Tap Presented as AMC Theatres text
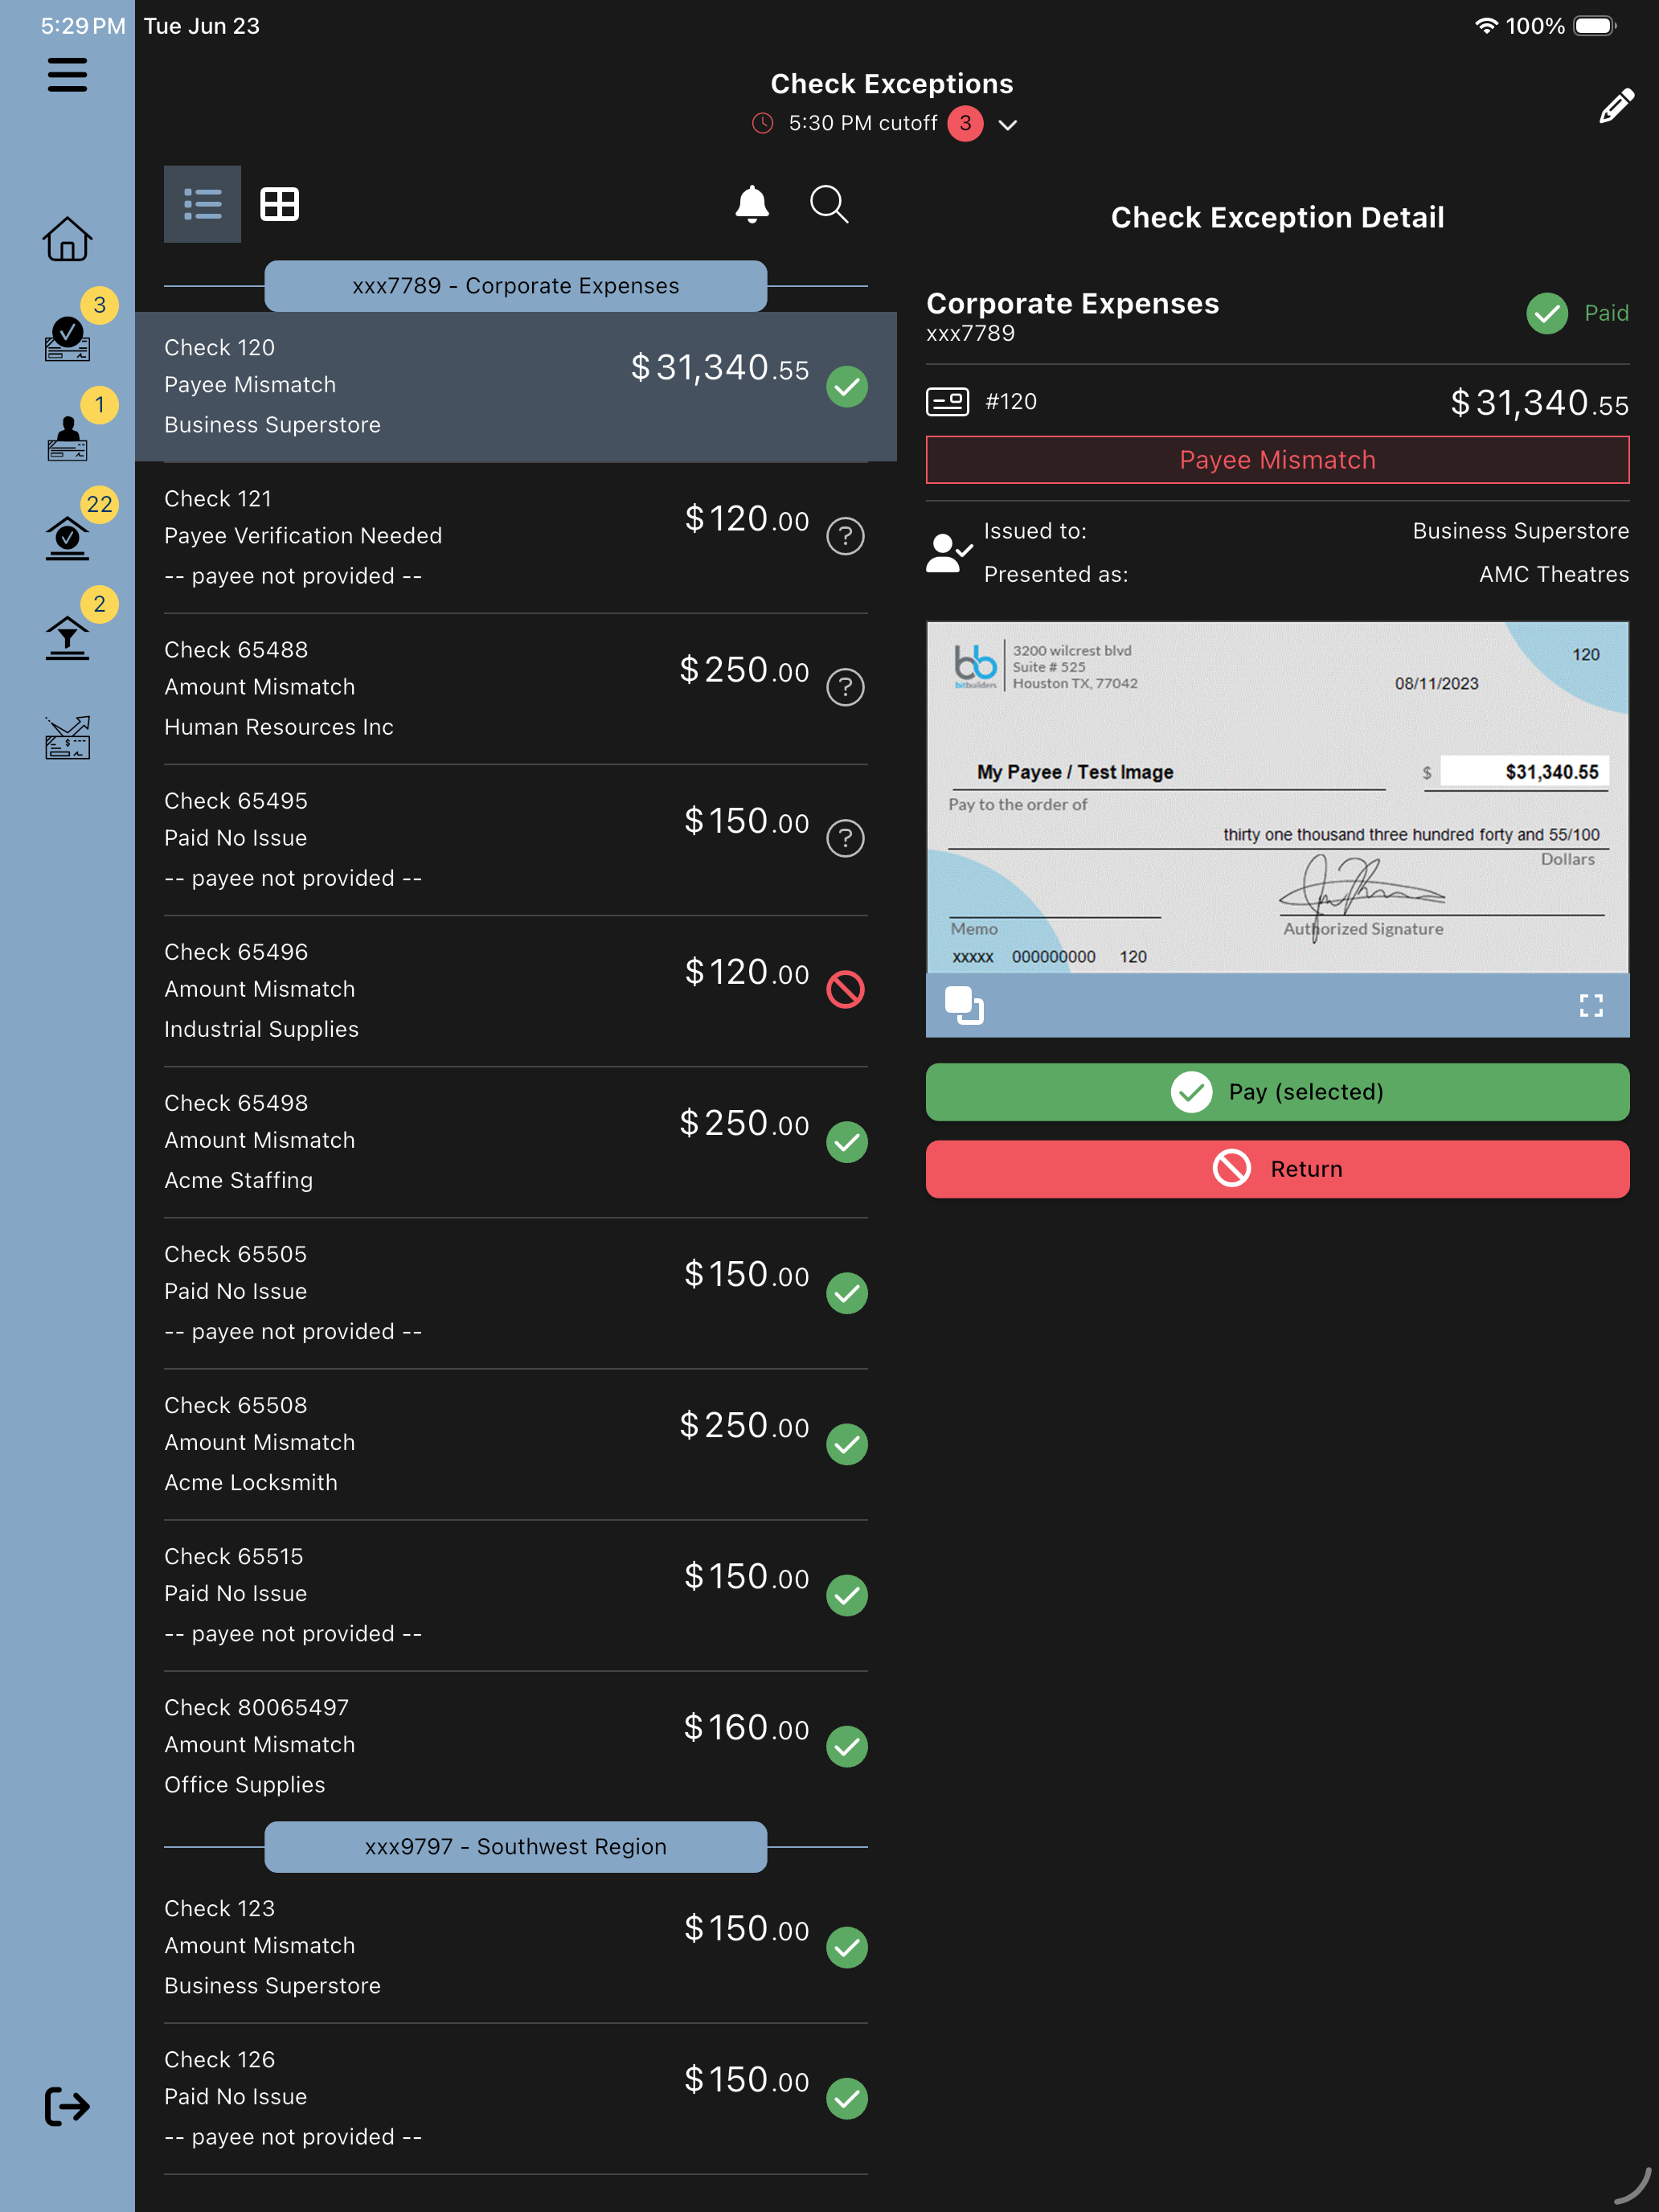 [1553, 575]
